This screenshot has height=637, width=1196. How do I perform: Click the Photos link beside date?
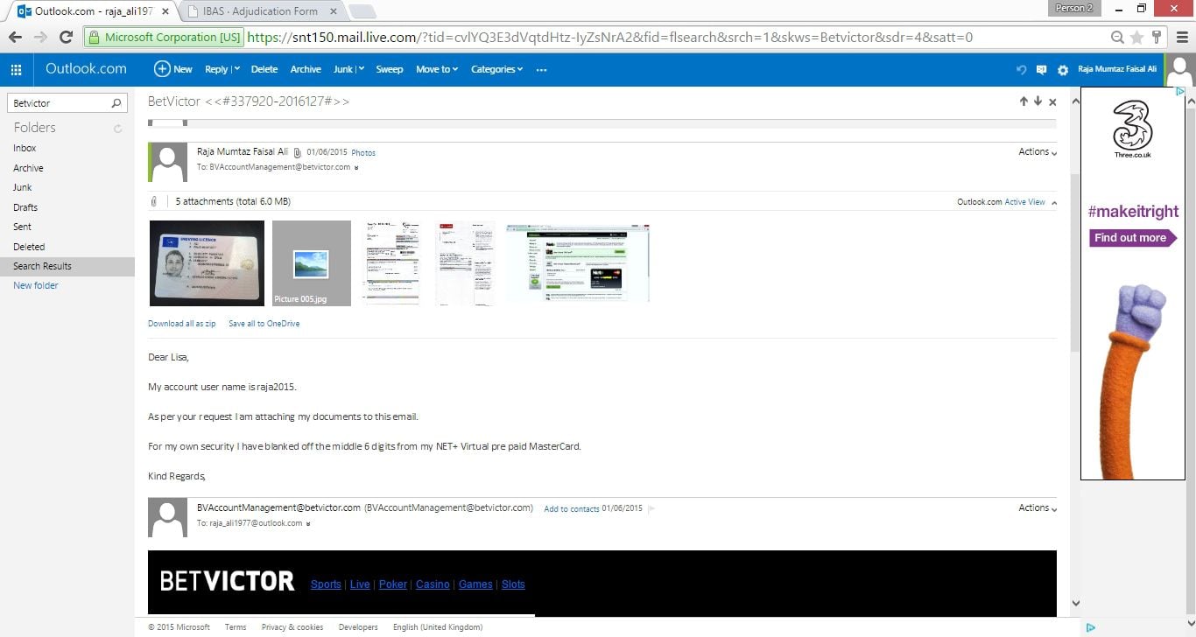[x=363, y=153]
